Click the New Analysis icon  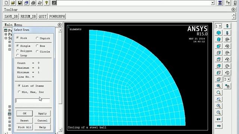tap(6, 3)
